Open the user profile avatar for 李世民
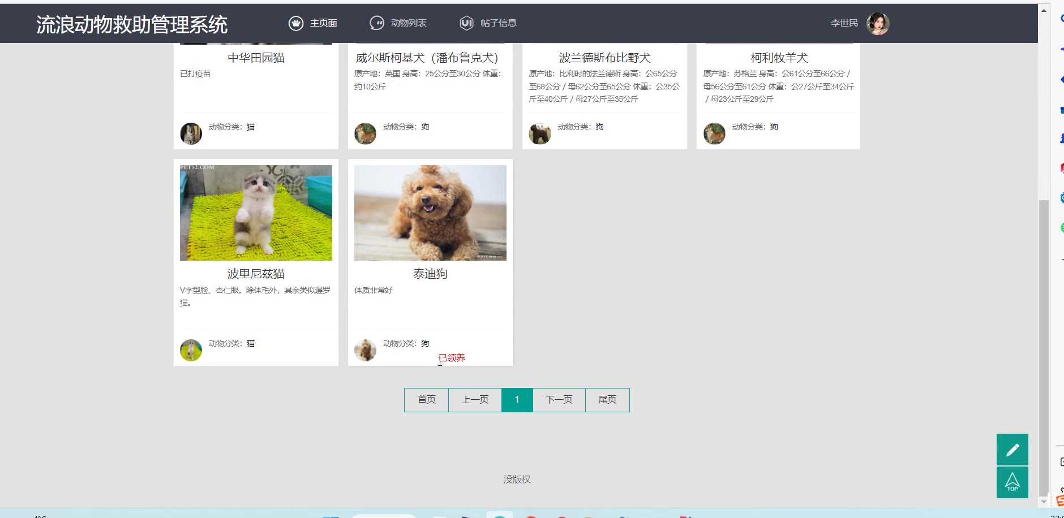 (878, 24)
